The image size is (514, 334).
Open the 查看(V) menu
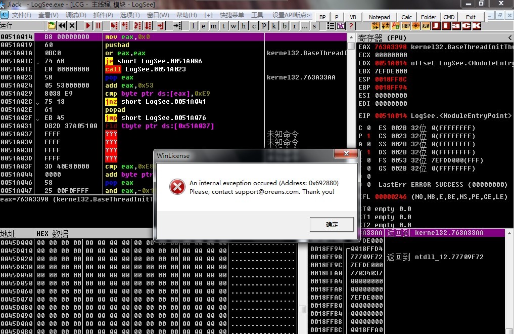pos(48,15)
